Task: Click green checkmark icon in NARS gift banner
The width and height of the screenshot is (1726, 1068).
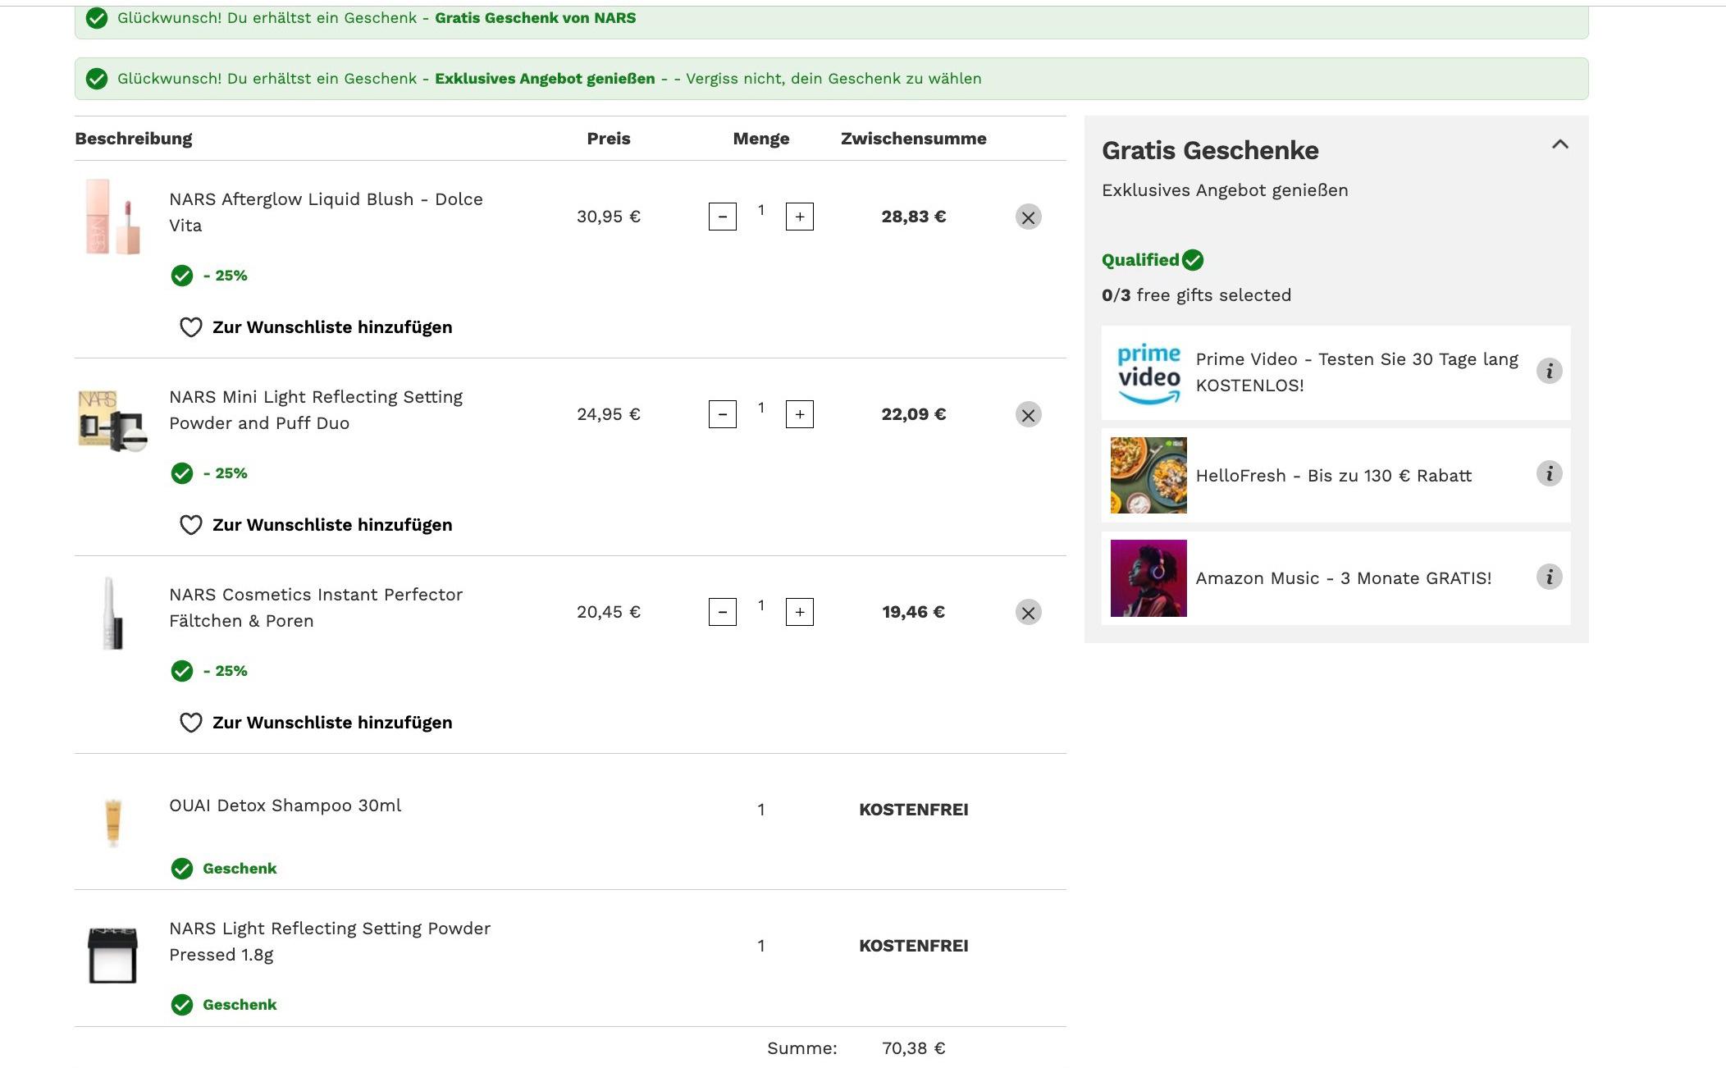Action: 97,18
